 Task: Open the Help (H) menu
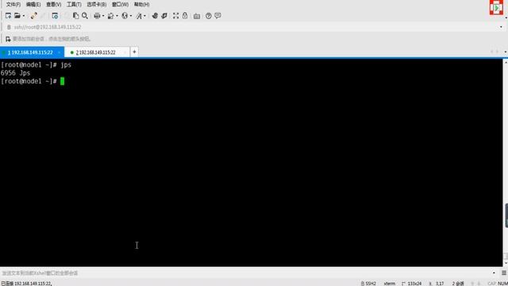pyautogui.click(x=141, y=5)
